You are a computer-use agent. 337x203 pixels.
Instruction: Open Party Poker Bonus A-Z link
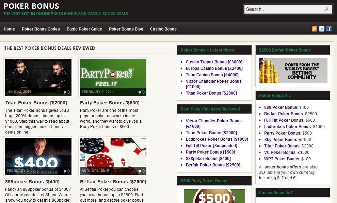tap(282, 133)
